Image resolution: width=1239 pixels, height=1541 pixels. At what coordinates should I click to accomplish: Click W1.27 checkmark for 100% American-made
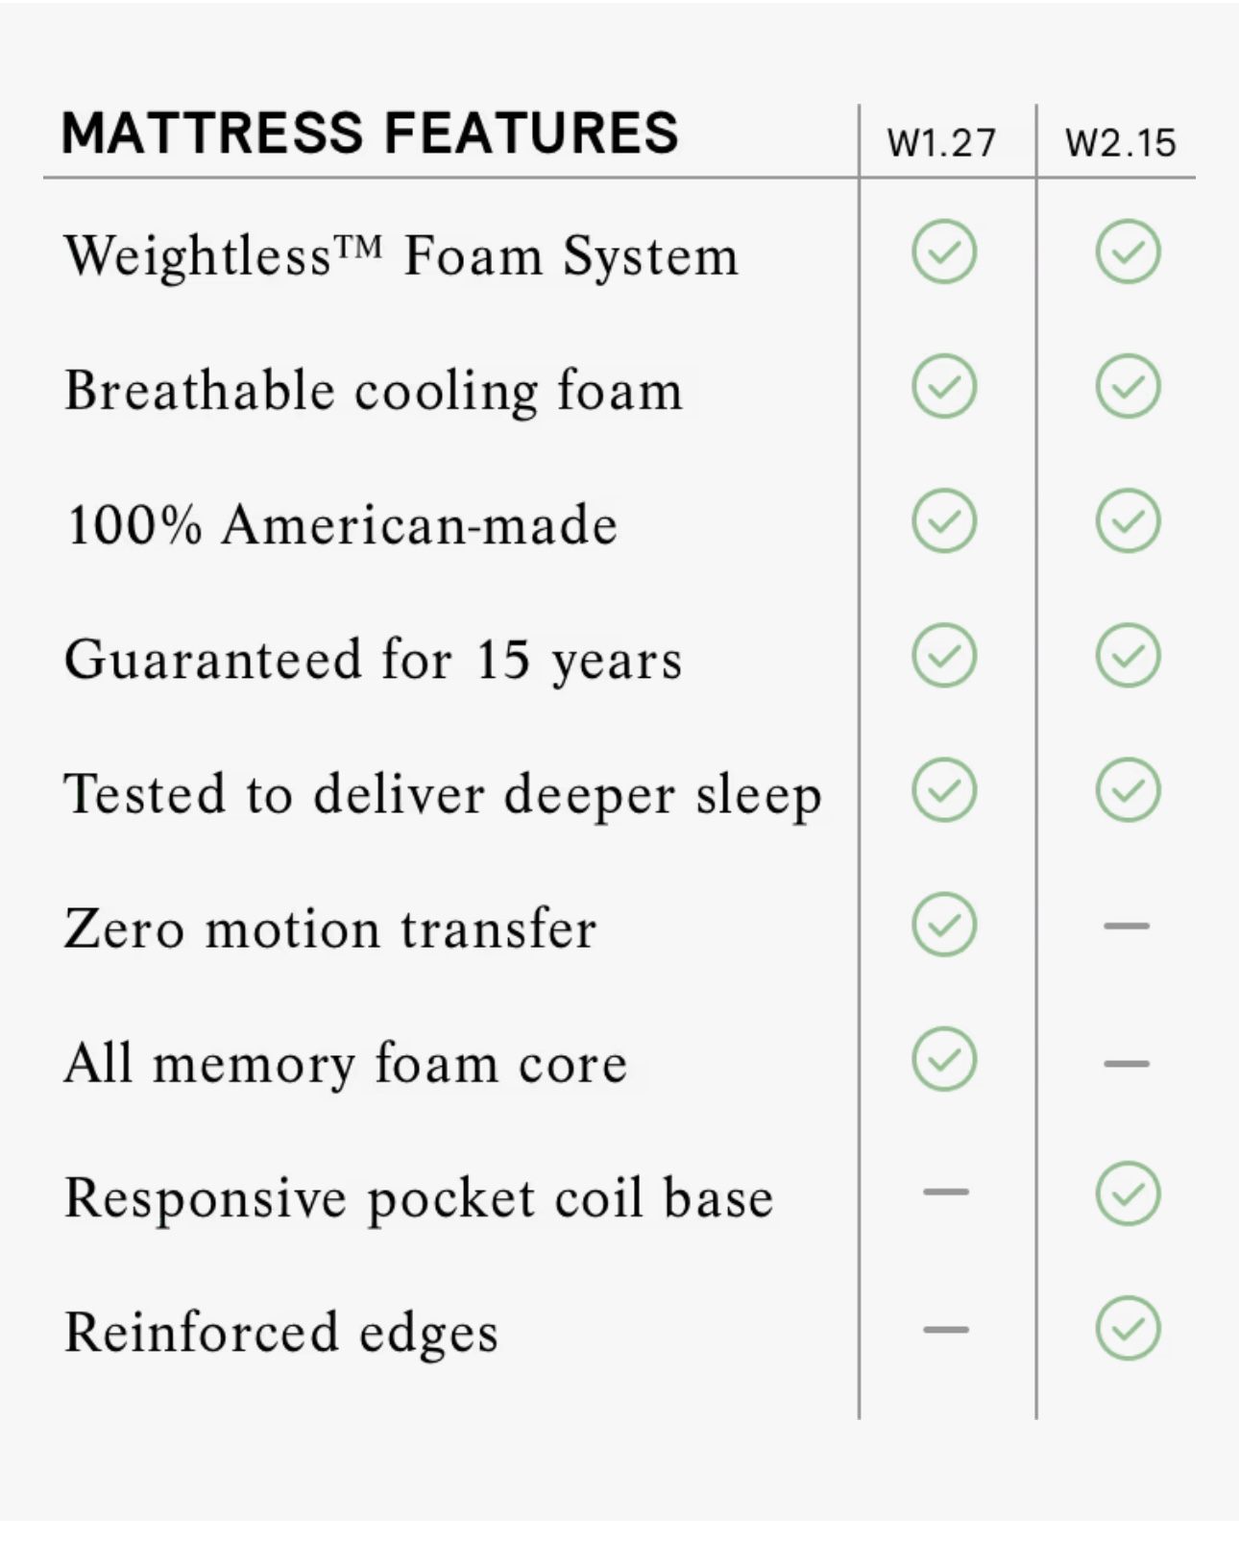point(944,521)
